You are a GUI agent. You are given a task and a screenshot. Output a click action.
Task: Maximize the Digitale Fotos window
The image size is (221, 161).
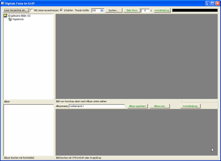213,4
